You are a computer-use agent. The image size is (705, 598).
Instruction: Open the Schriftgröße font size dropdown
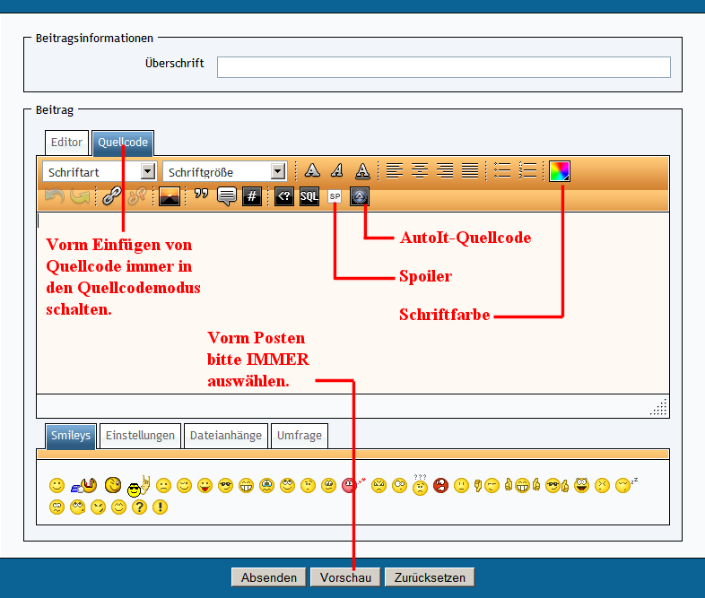coord(224,171)
